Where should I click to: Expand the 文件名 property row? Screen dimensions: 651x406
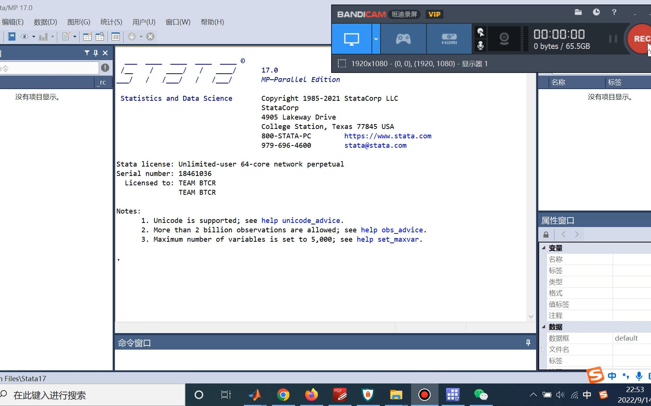point(543,350)
